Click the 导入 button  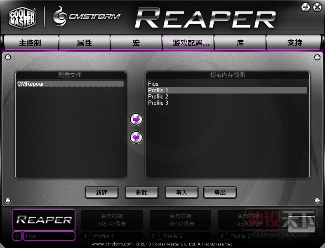(181, 192)
